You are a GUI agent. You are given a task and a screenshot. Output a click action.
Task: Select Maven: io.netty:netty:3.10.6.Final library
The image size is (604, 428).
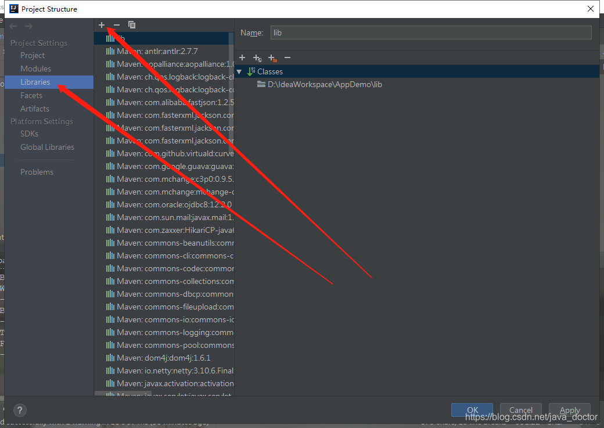pos(164,371)
